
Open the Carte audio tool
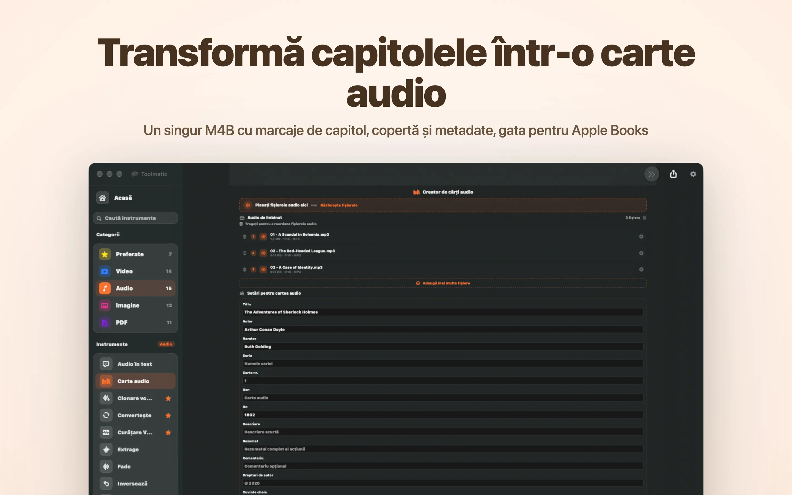point(136,381)
